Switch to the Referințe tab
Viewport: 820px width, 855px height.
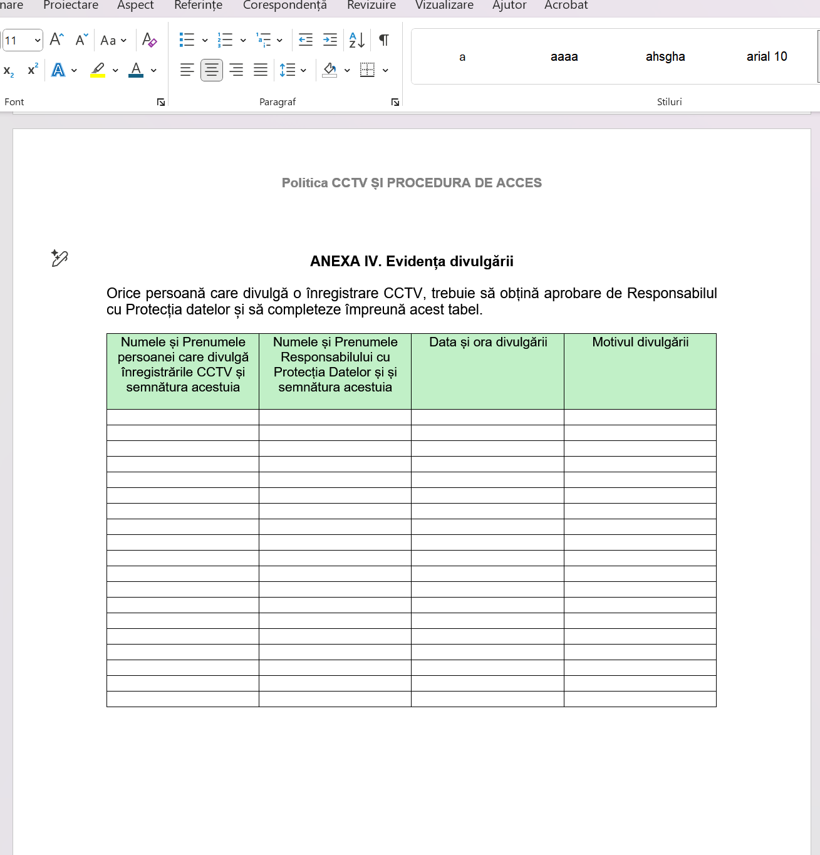[199, 6]
